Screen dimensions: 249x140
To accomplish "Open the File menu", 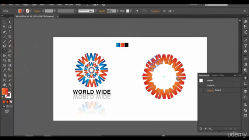I will [x=11, y=5].
